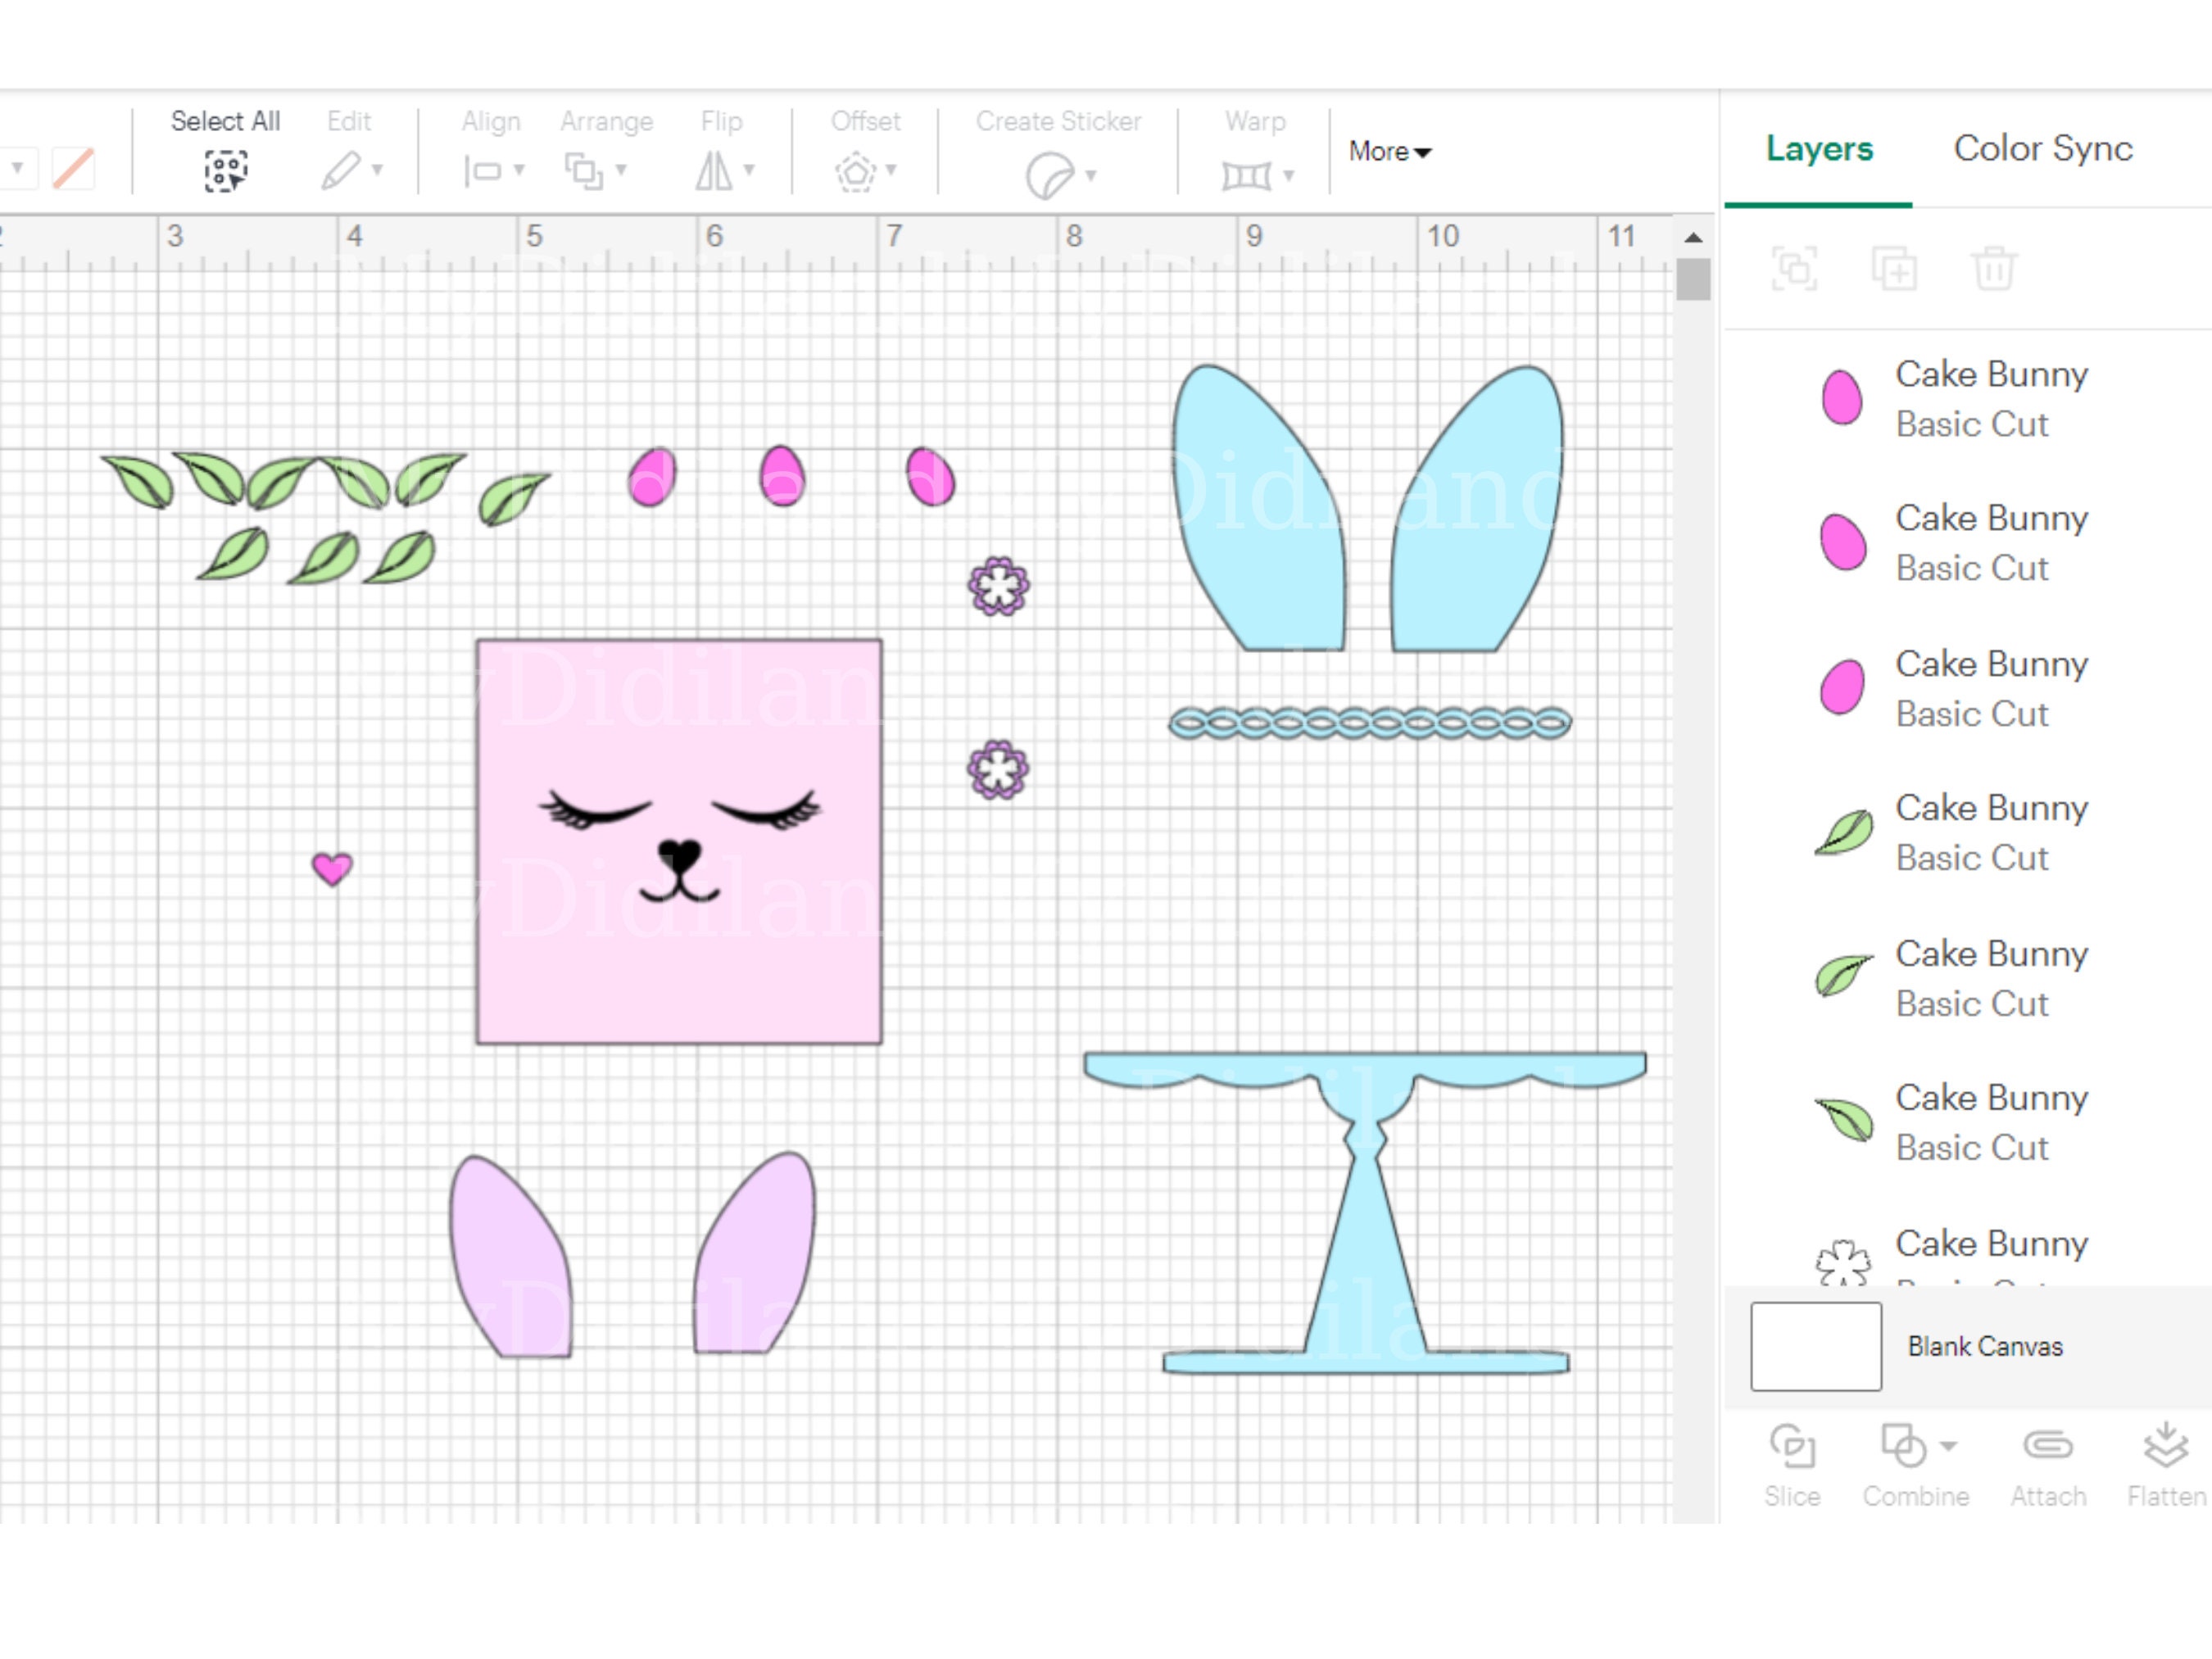Select the Create Sticker tool
The width and height of the screenshot is (2212, 1659).
point(1050,170)
